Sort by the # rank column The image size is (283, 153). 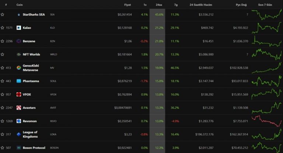coord(6,5)
